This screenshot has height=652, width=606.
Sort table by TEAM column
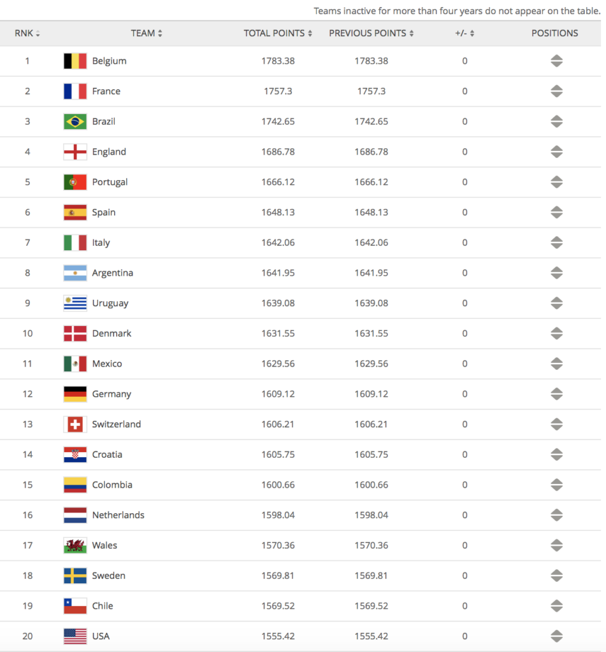147,33
